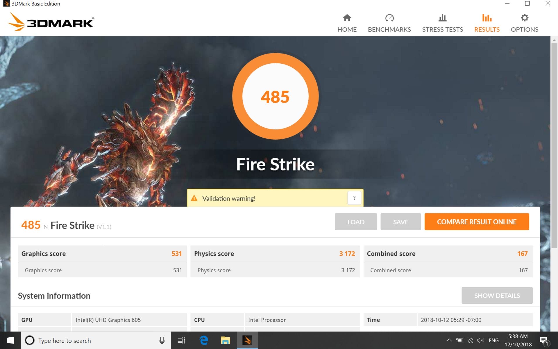Click the validation warning triangle icon
The height and width of the screenshot is (349, 558).
[x=194, y=198]
